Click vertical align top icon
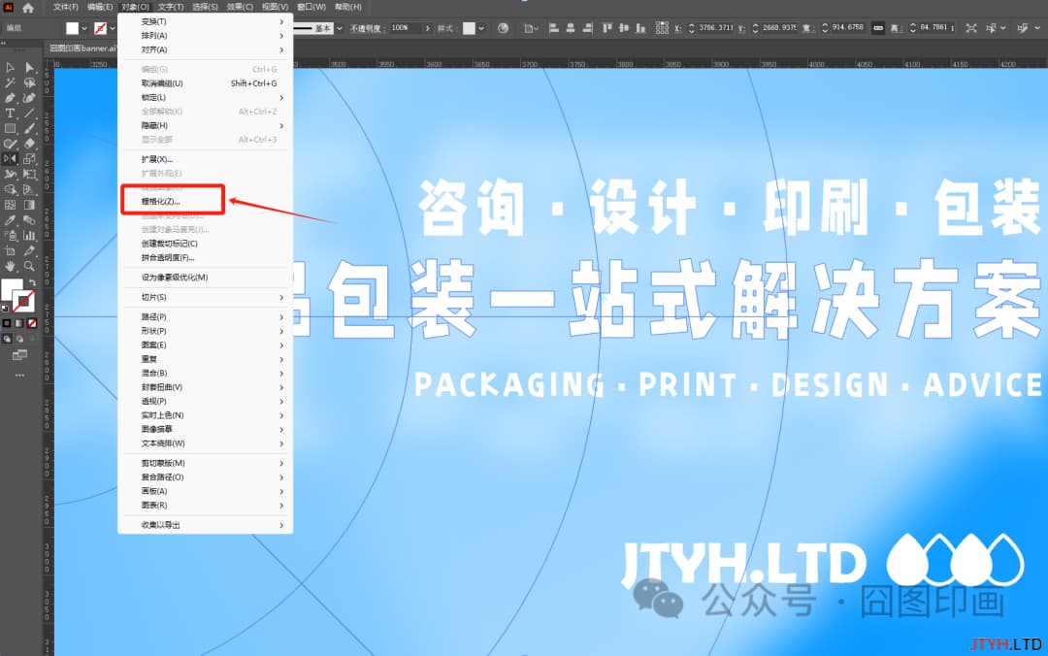1048x656 pixels. click(606, 28)
